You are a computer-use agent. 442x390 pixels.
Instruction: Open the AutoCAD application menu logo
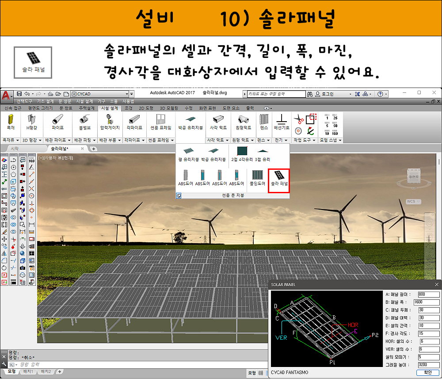[6, 96]
